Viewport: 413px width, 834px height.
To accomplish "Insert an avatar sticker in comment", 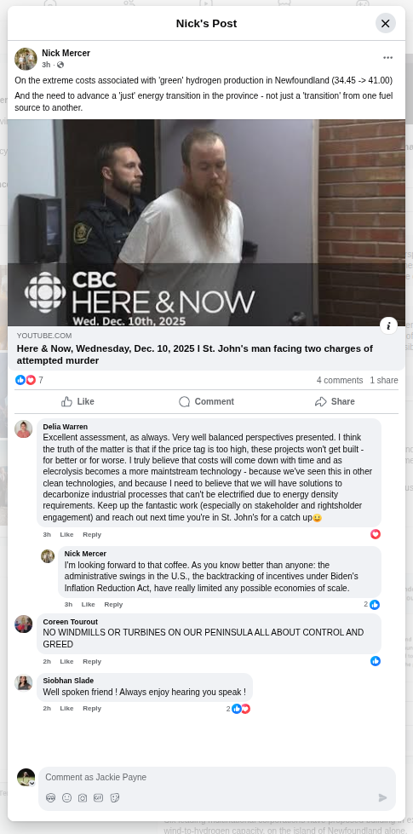I will [50, 798].
